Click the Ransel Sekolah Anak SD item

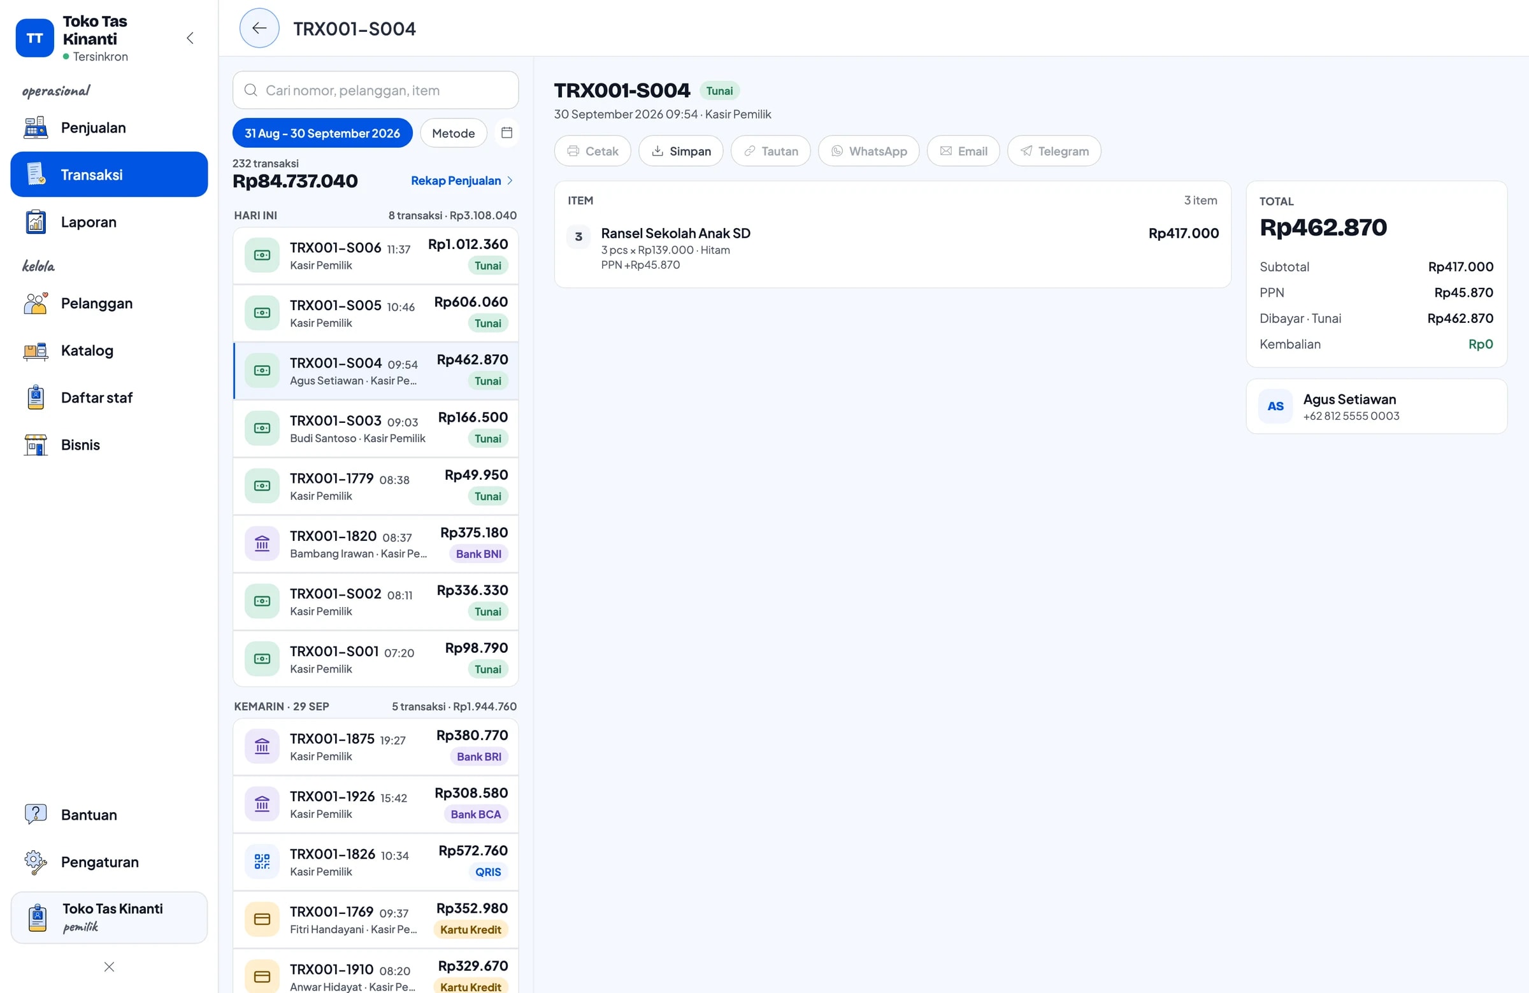[893, 249]
